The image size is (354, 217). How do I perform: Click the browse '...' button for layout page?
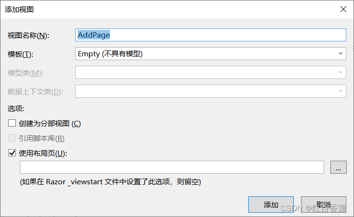coord(339,167)
